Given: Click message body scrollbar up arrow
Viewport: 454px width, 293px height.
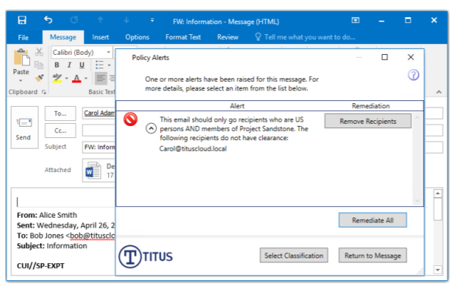Looking at the screenshot, I should click(x=438, y=193).
